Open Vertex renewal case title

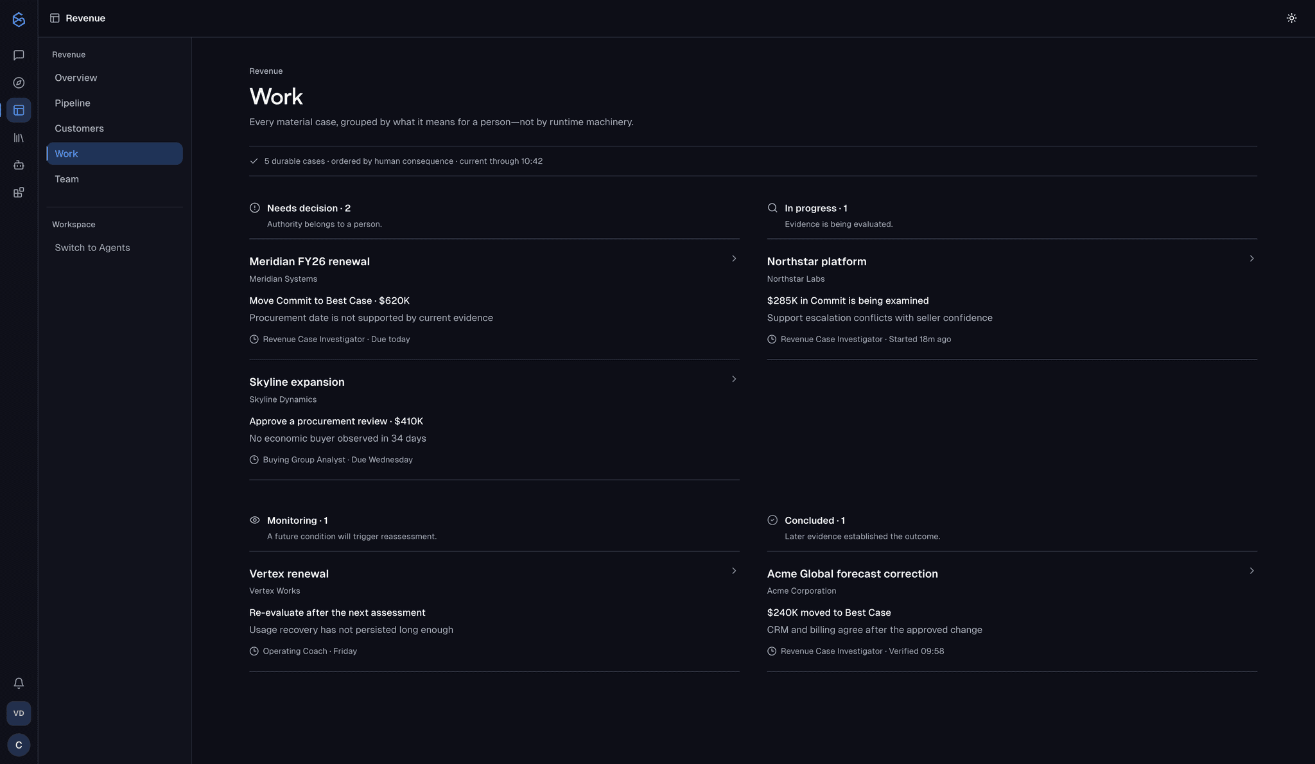(289, 574)
